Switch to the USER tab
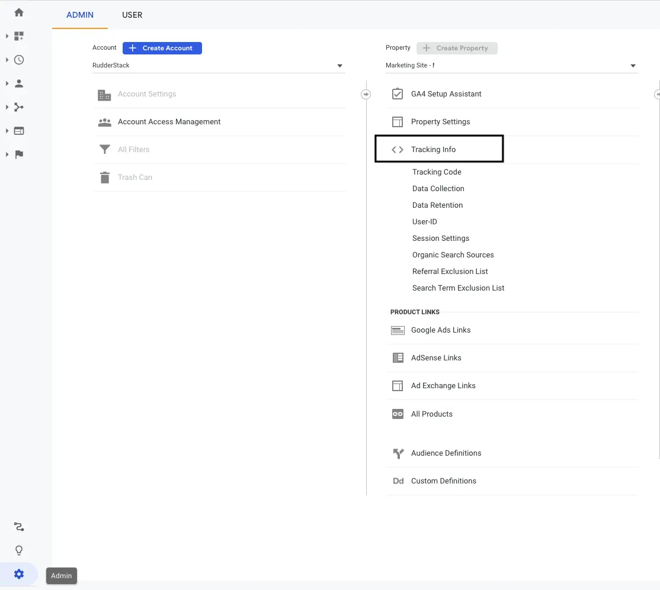 pos(132,15)
